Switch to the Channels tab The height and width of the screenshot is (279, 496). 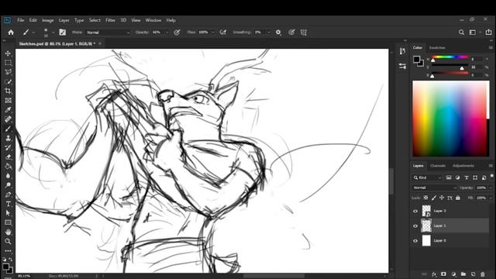tap(438, 166)
